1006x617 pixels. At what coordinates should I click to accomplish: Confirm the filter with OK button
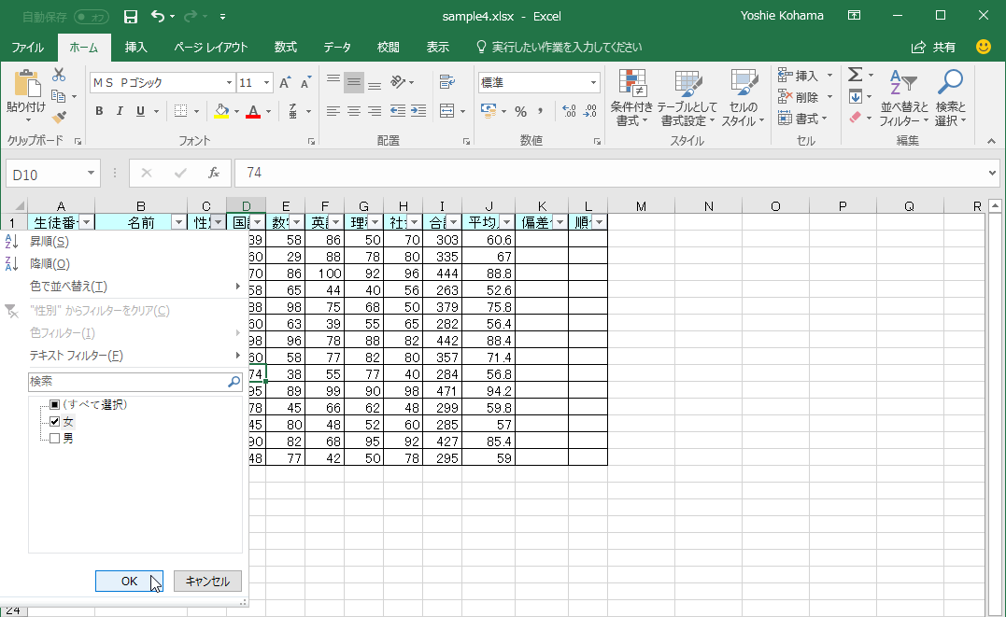tap(128, 581)
